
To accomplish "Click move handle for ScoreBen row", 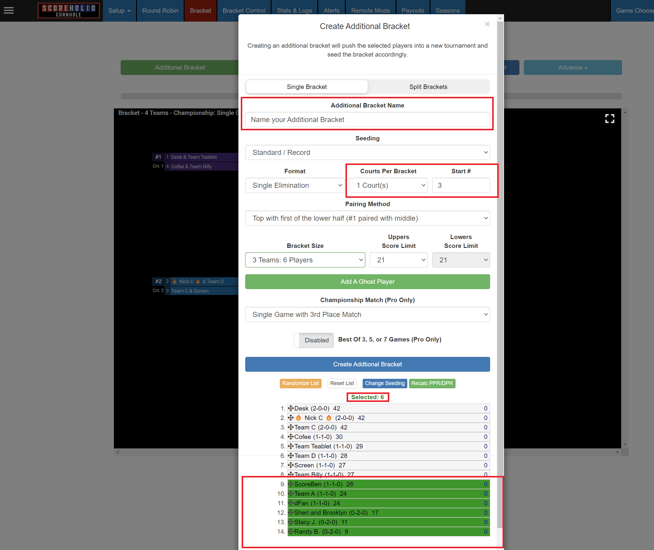I will pos(290,484).
